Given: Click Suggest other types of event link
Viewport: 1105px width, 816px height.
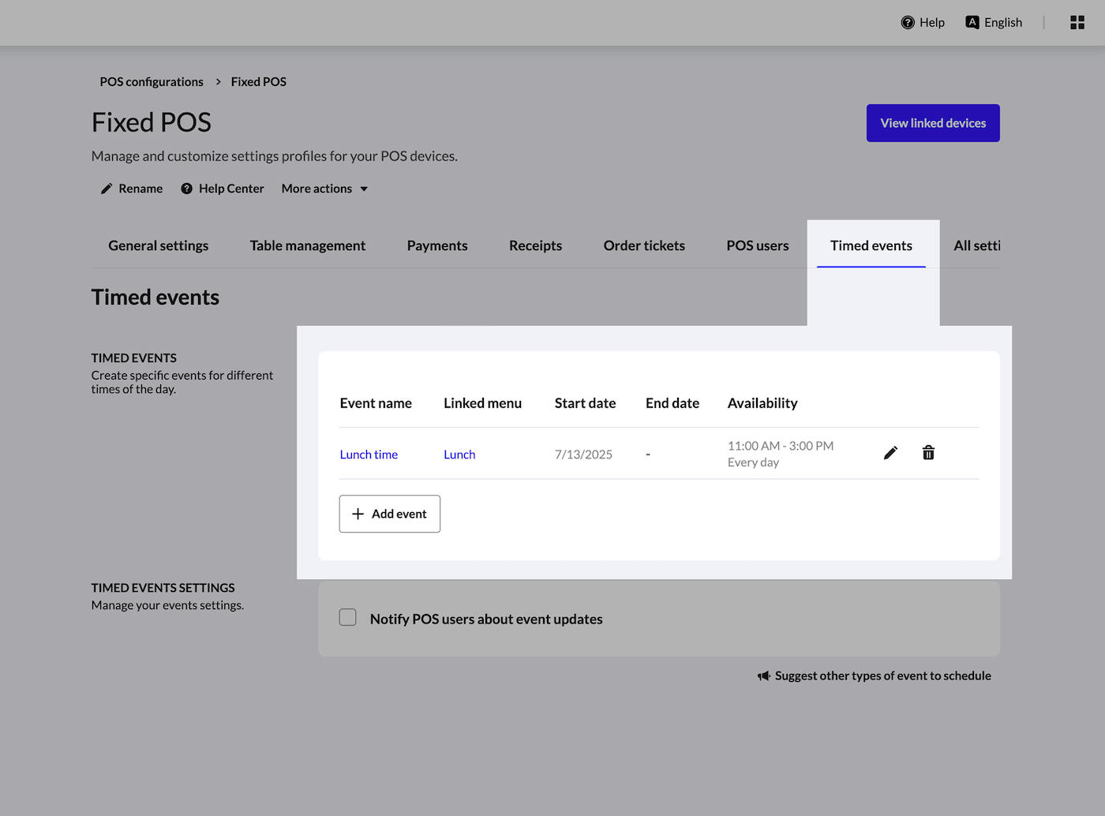Looking at the screenshot, I should coord(882,676).
